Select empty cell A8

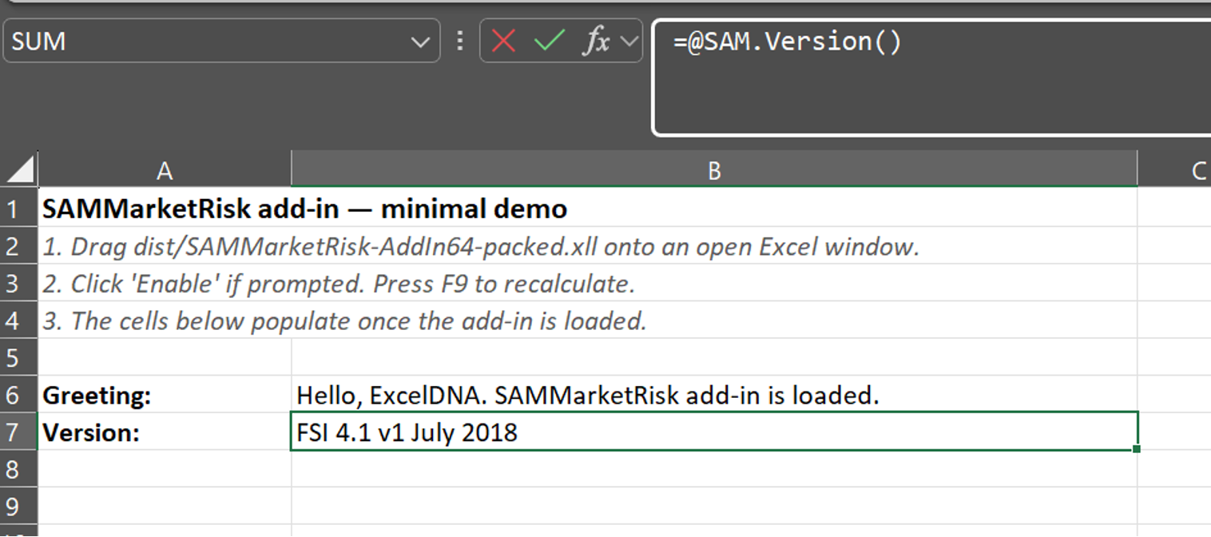[x=165, y=468]
